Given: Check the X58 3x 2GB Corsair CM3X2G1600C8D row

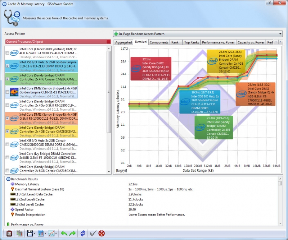Looking at the screenshot, I should pyautogui.click(x=7, y=144).
